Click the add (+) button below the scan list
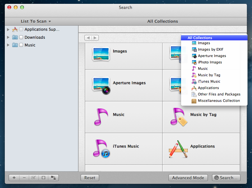252x188 pixels. 14,178
